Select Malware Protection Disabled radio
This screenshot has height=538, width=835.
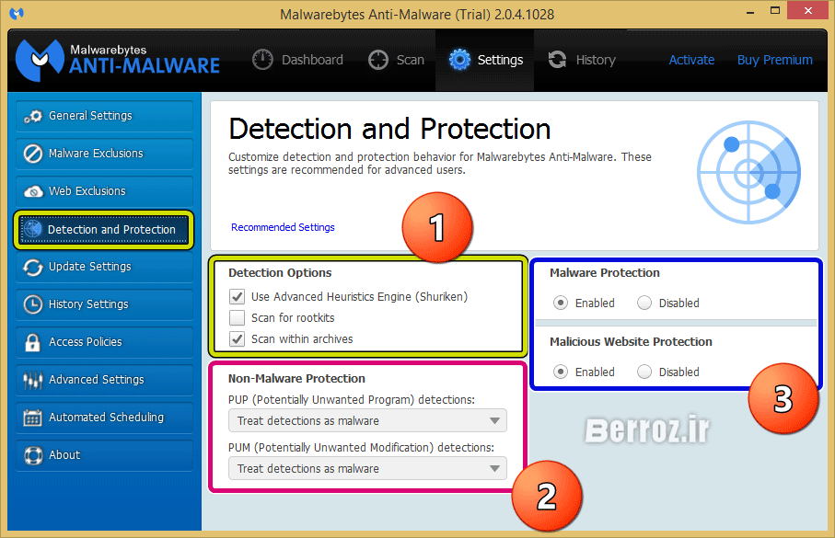coord(644,303)
